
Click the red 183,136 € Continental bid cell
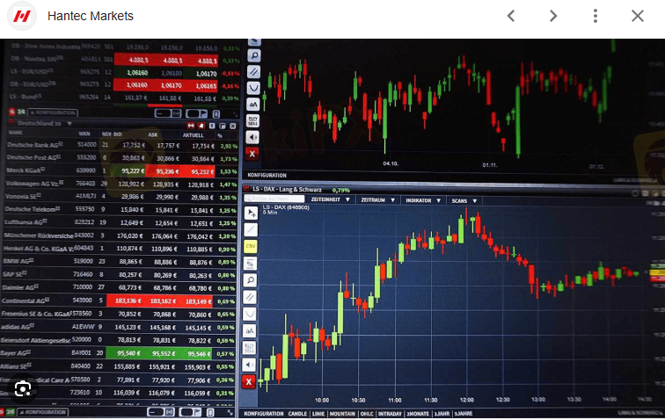click(127, 301)
